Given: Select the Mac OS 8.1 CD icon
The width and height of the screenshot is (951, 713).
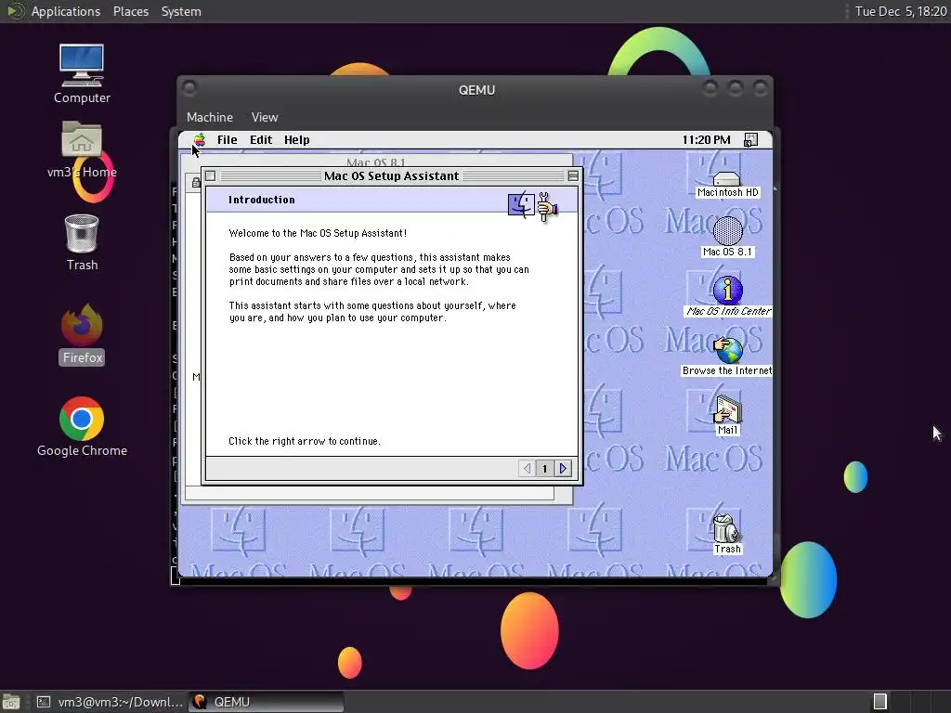Looking at the screenshot, I should pos(727,237).
